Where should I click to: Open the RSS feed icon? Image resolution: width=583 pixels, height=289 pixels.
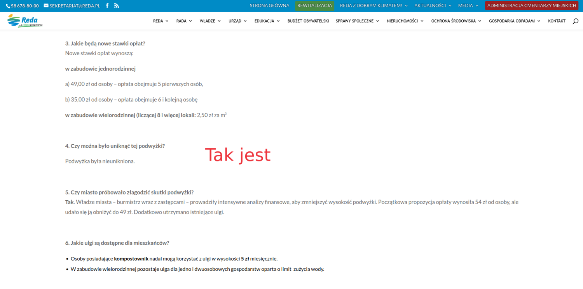click(116, 6)
